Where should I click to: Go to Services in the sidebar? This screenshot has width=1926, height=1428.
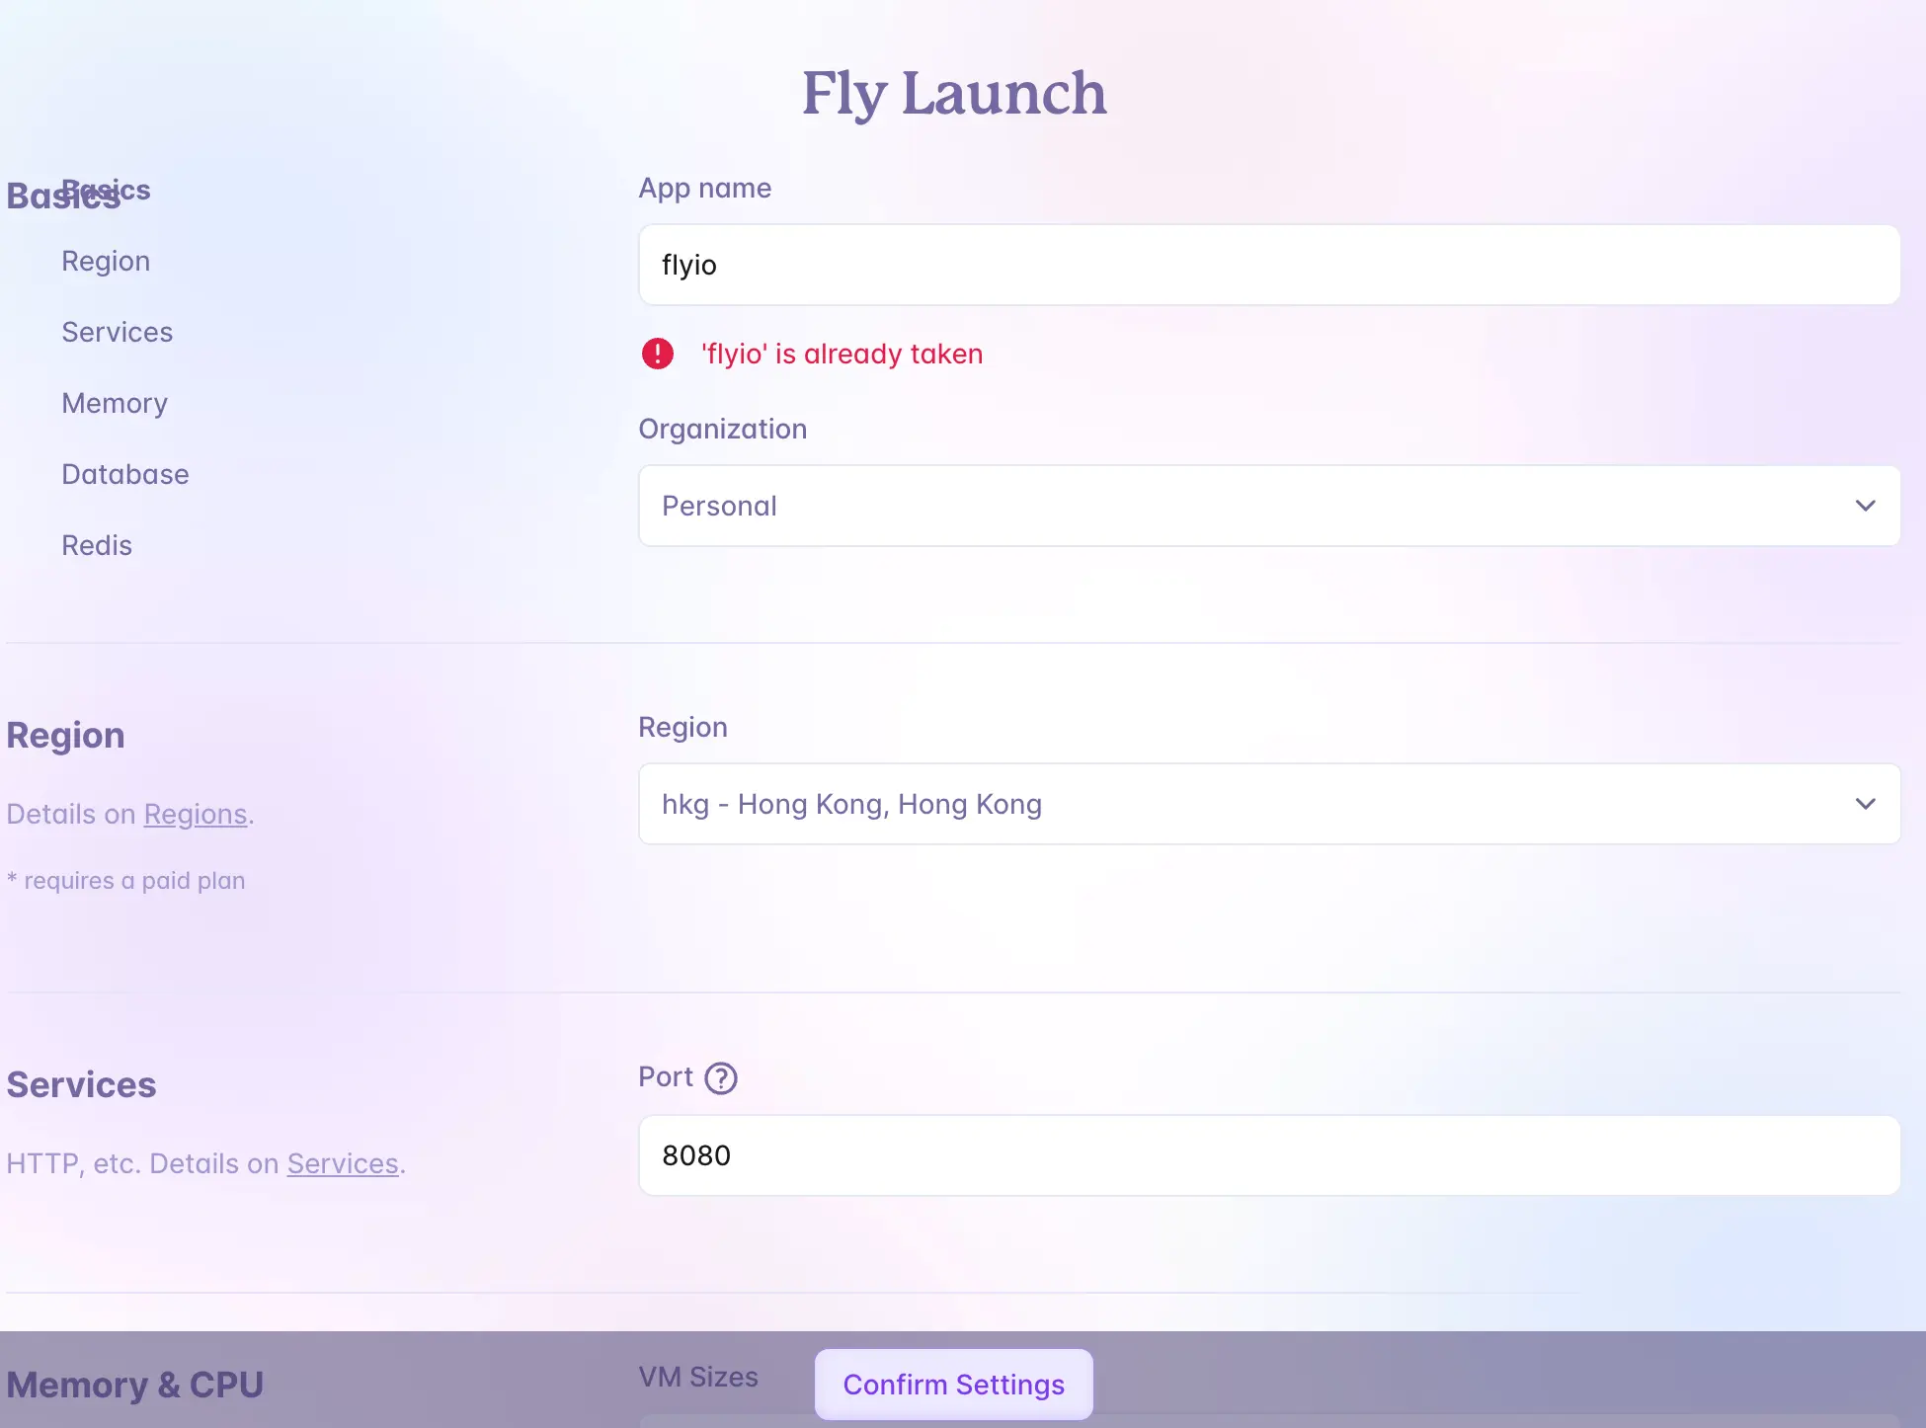click(x=117, y=333)
